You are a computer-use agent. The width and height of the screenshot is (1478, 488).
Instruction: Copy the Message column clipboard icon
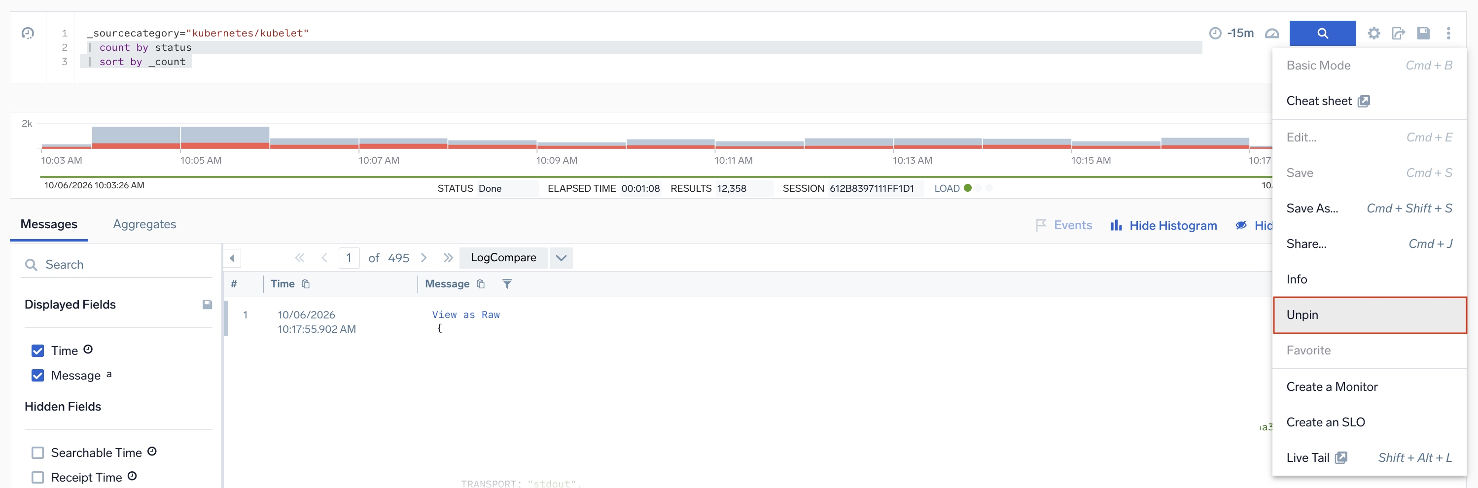pyautogui.click(x=481, y=284)
